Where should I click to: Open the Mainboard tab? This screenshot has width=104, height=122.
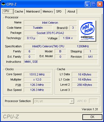point(33,11)
